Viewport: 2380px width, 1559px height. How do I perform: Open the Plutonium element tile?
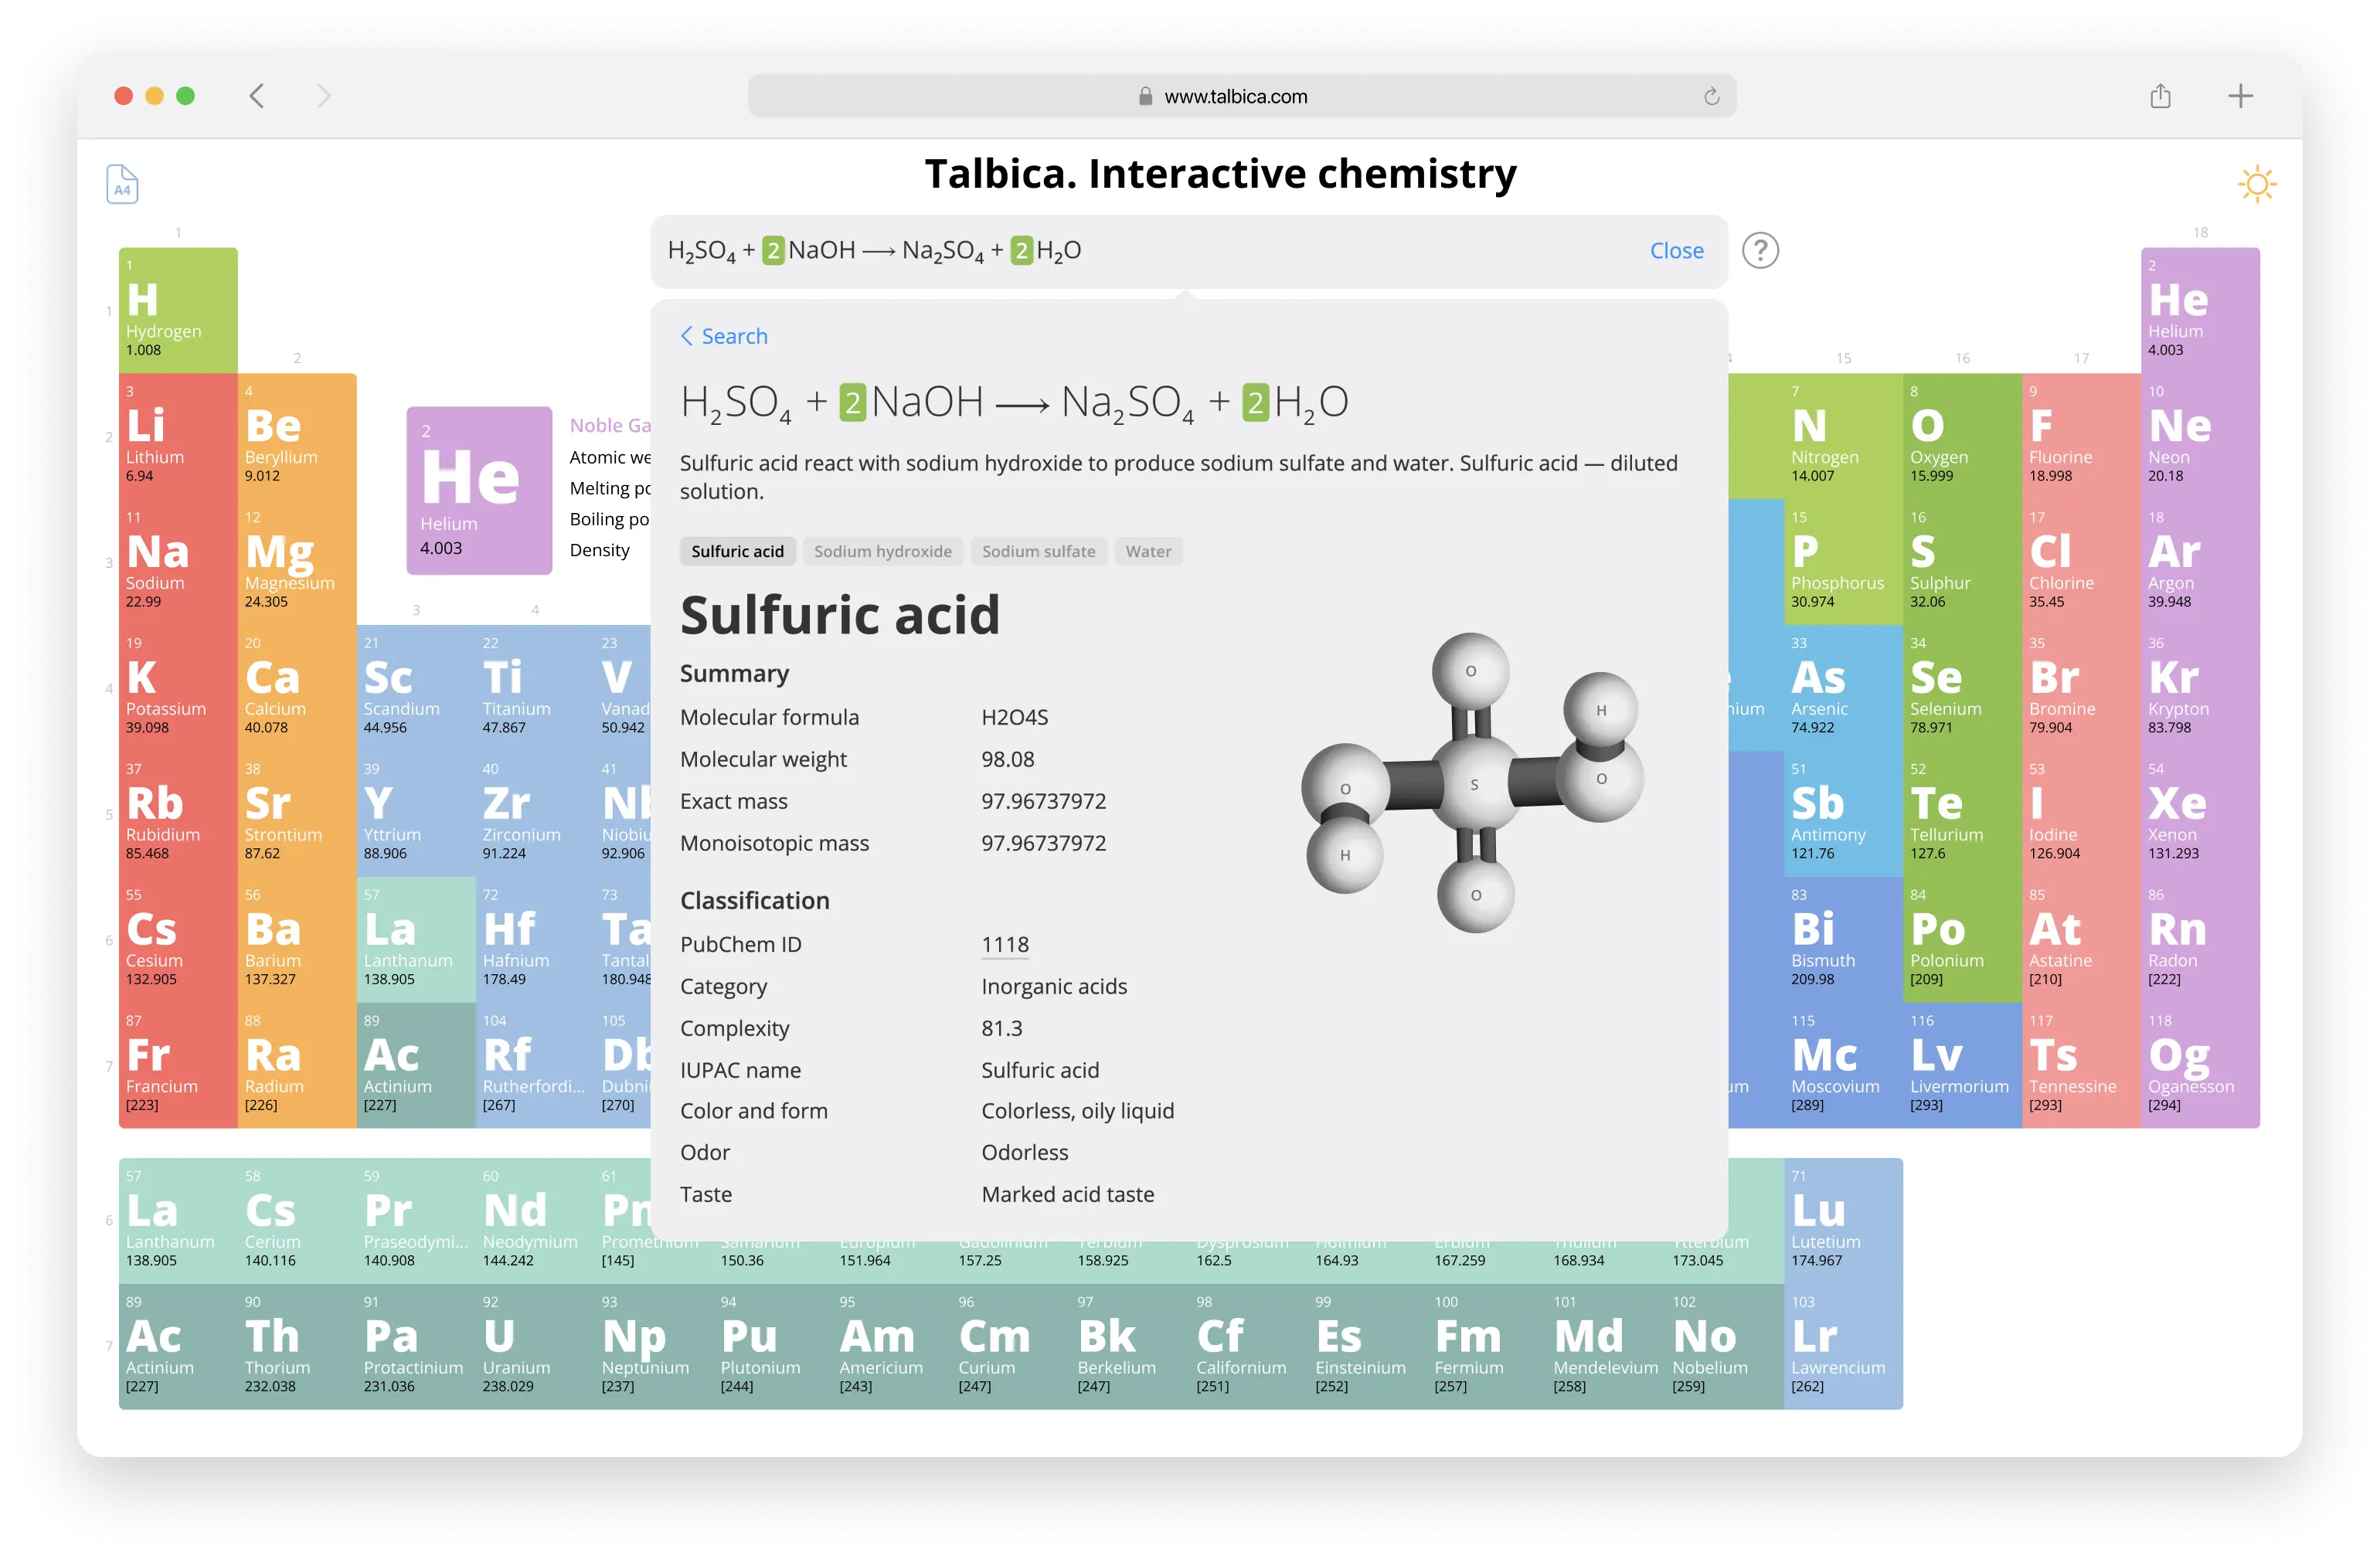[773, 1347]
